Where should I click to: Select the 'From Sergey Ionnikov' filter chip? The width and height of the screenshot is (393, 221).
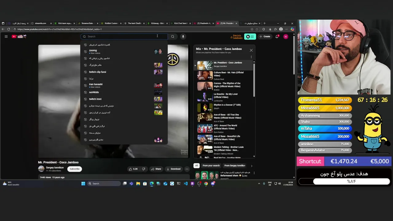click(x=235, y=166)
